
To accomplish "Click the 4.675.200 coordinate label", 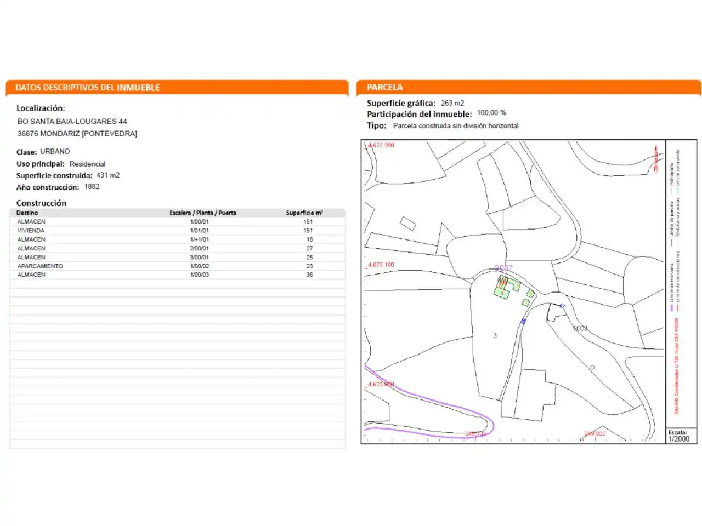I will [381, 145].
